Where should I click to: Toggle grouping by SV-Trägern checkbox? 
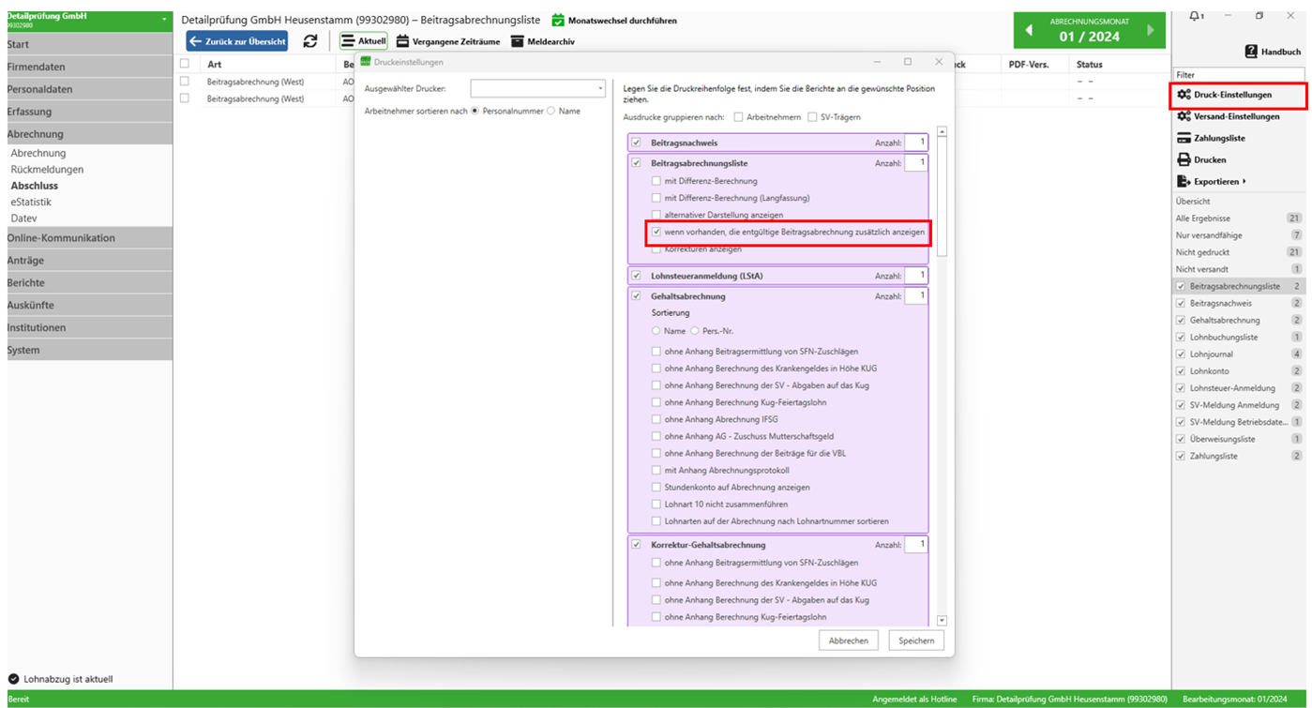click(813, 117)
